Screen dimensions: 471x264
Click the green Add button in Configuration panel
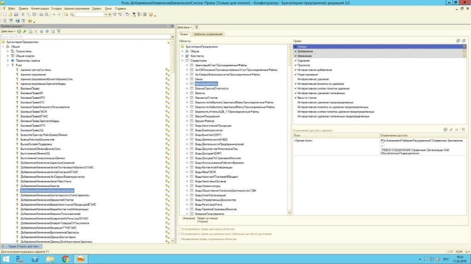tap(20, 31)
